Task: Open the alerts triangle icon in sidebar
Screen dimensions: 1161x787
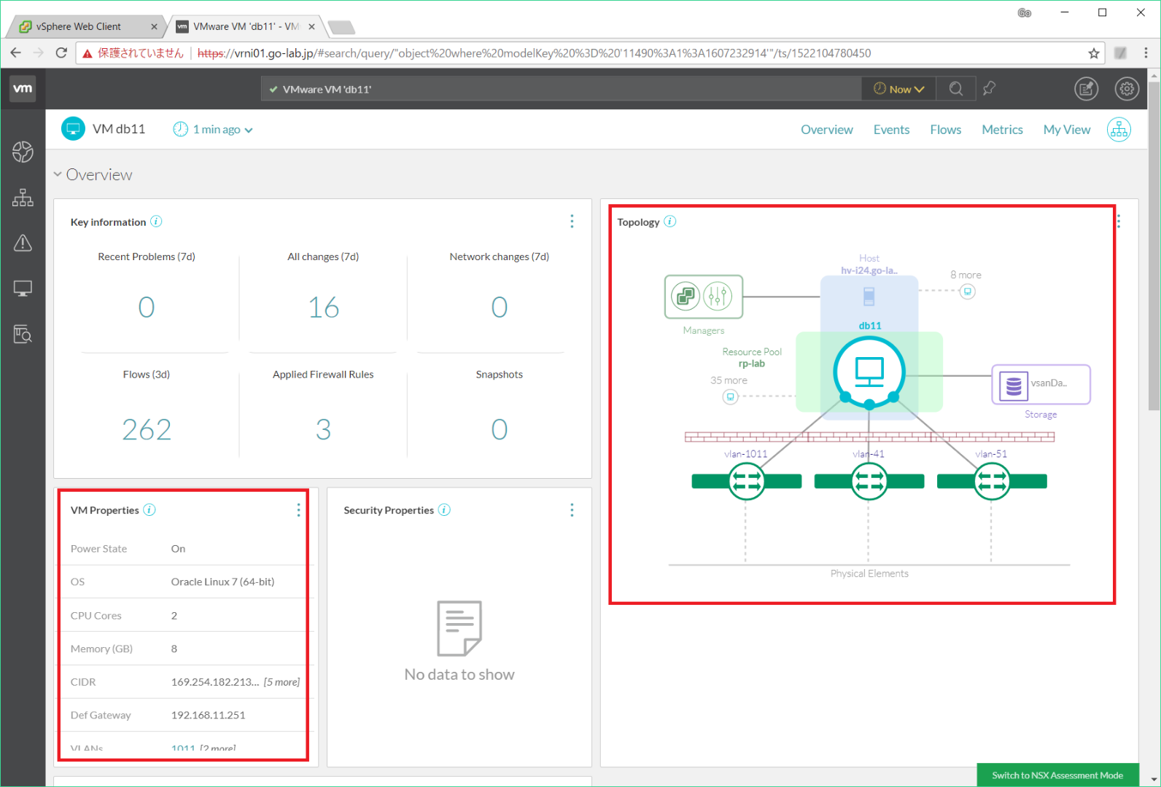Action: [23, 243]
